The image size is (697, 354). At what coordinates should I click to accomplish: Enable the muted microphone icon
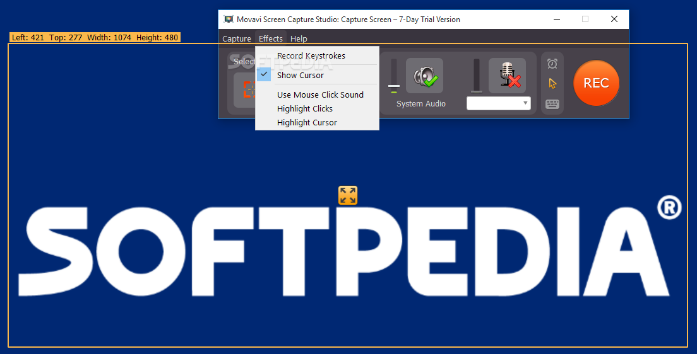point(507,76)
